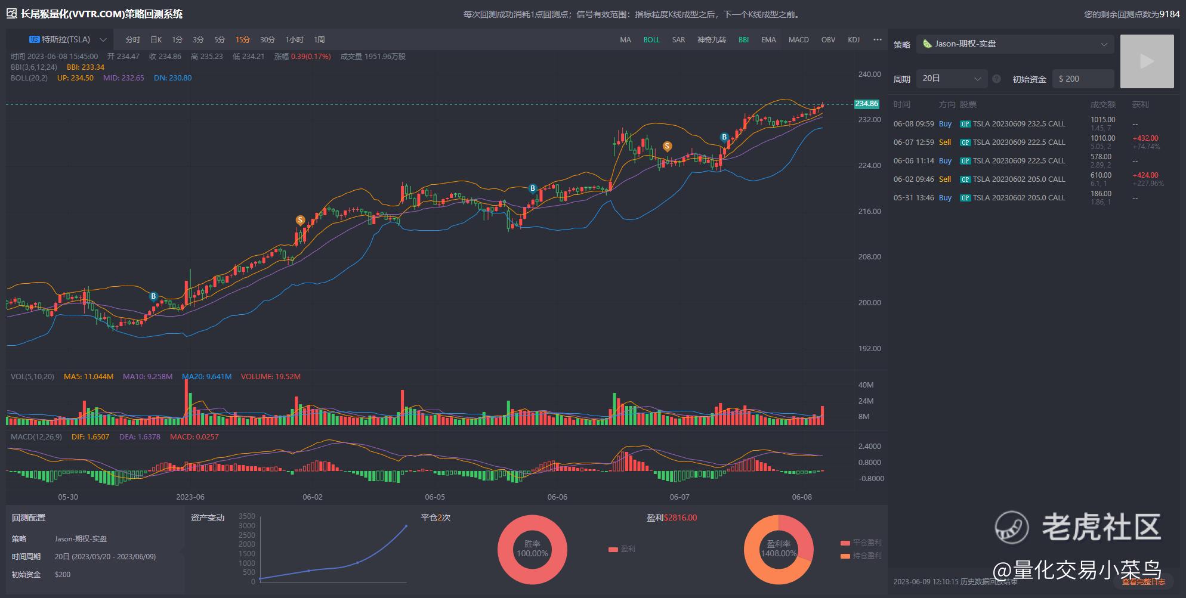The height and width of the screenshot is (598, 1186).
Task: Toggle the BOLL indicator overlay
Action: (x=651, y=40)
